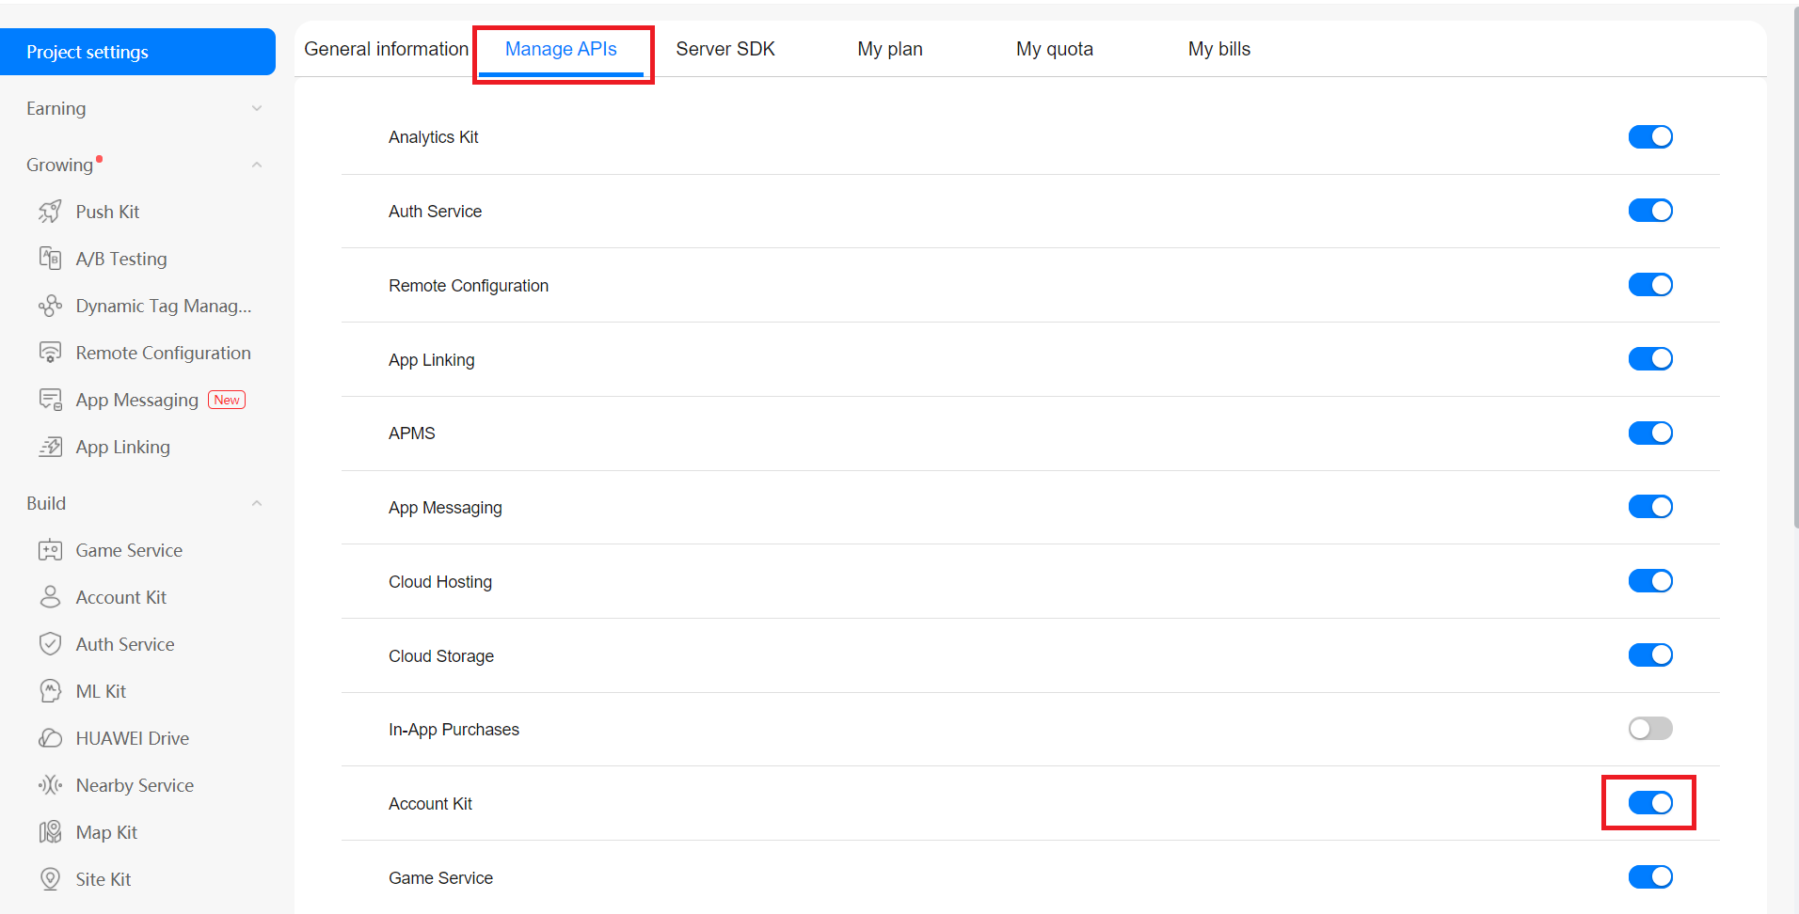Click the Dynamic Tag Manager icon

(x=50, y=306)
